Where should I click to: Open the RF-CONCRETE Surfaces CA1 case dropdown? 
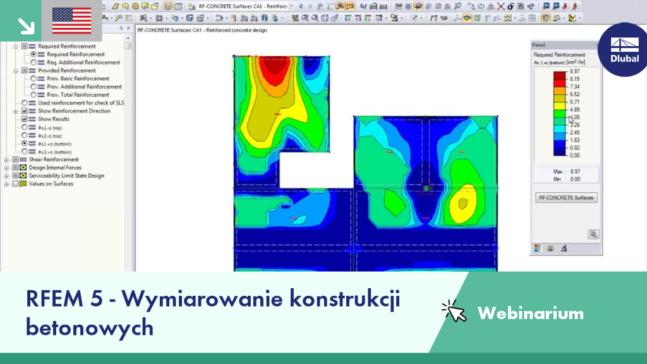coord(291,6)
